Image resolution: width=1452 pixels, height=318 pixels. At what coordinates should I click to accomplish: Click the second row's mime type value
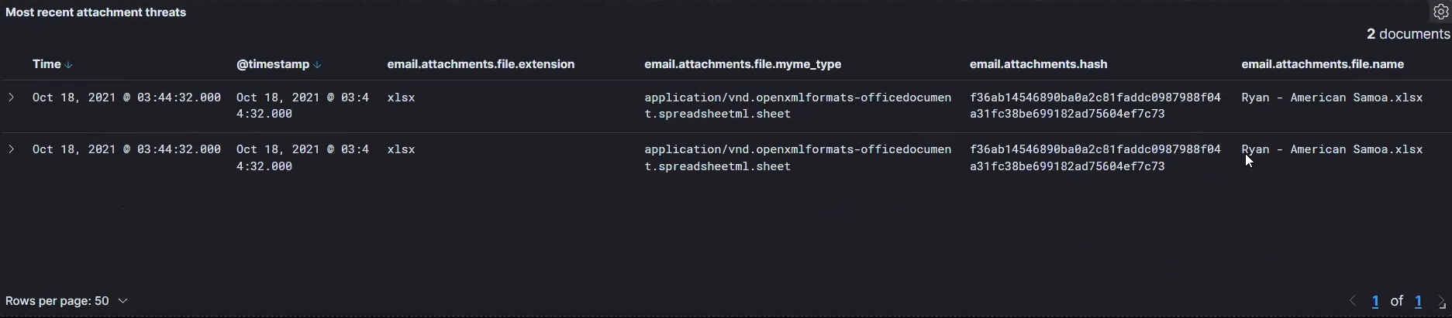(798, 158)
